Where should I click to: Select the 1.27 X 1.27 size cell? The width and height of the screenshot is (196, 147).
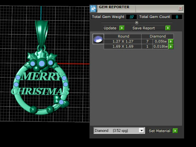point(123,41)
